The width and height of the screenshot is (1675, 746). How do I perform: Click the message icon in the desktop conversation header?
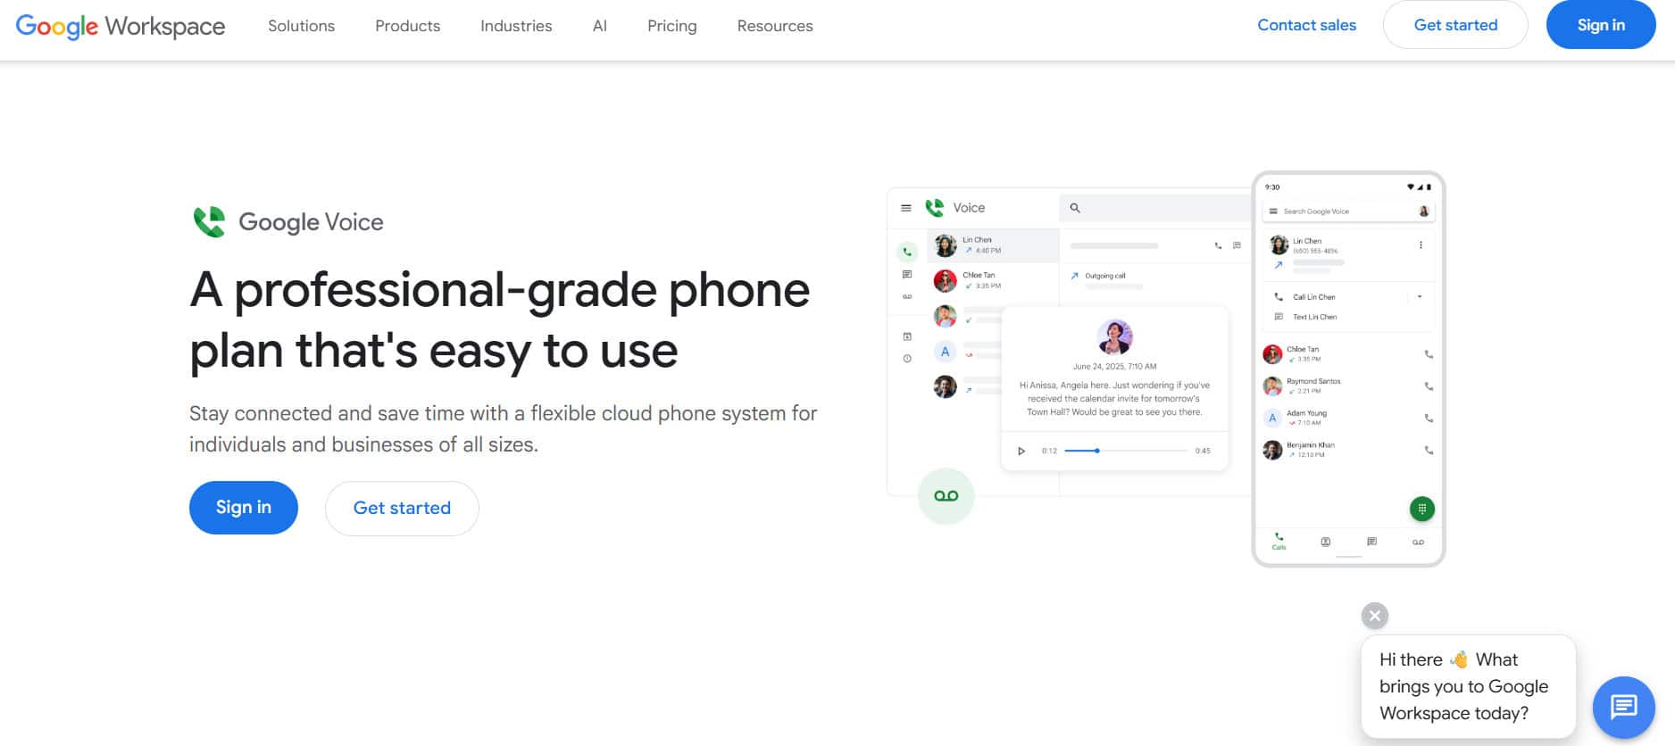[x=1237, y=245]
